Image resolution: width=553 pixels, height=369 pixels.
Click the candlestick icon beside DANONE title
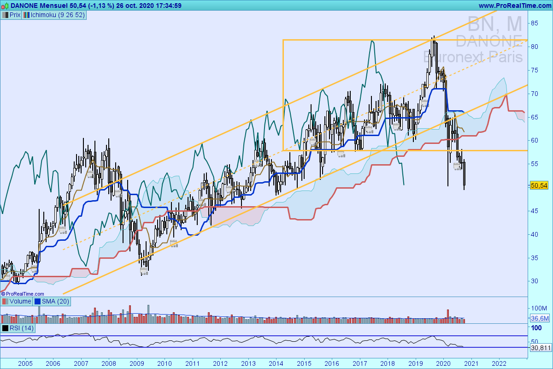(5, 6)
